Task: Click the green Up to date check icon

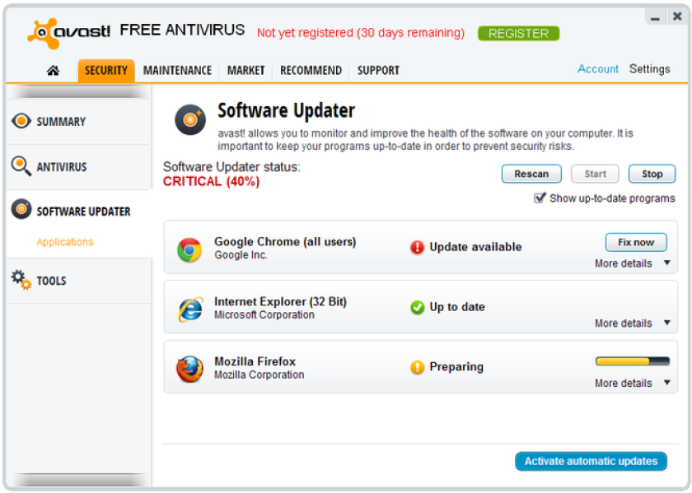Action: [x=417, y=307]
